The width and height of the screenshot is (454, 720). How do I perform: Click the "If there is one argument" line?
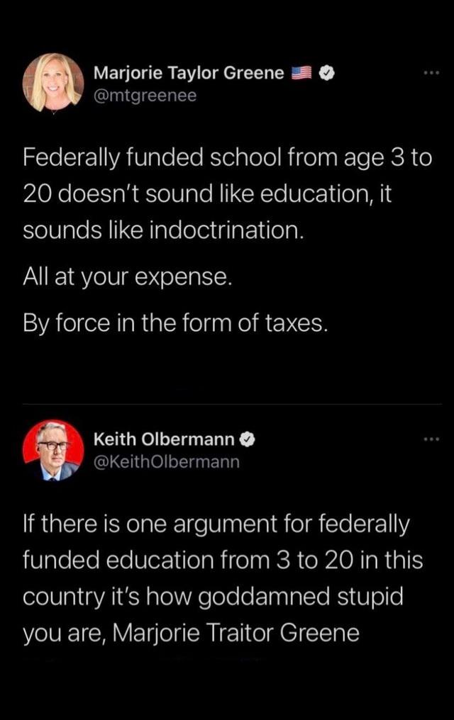tap(216, 524)
